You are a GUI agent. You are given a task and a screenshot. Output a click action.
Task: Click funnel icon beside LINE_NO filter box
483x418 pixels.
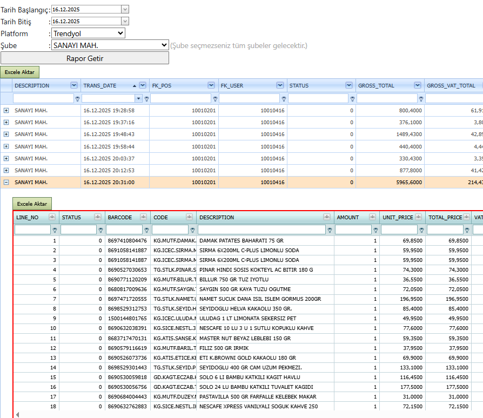coord(55,230)
